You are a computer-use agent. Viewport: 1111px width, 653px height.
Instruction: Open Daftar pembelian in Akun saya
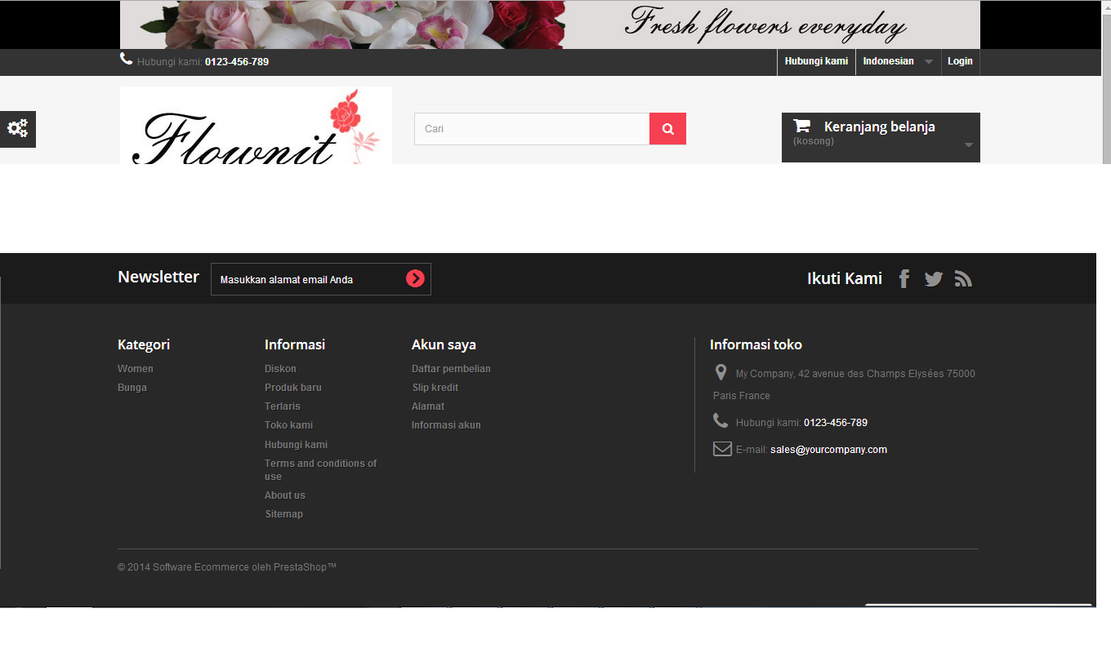(451, 369)
